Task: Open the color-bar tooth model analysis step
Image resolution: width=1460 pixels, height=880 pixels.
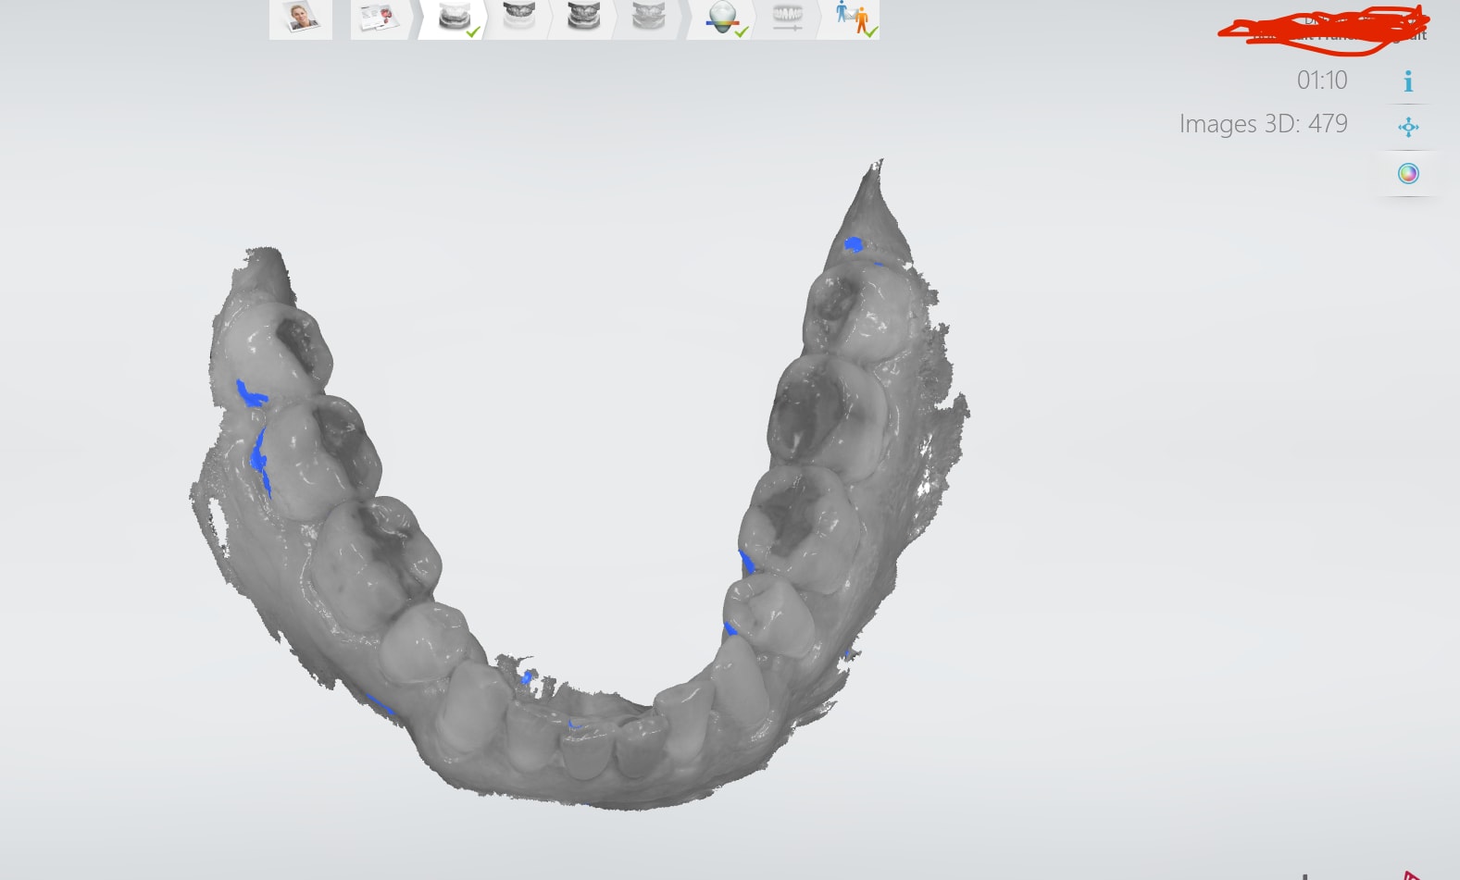Action: (722, 18)
